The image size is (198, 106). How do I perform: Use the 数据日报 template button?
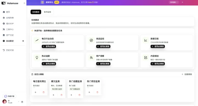[x=158, y=47]
